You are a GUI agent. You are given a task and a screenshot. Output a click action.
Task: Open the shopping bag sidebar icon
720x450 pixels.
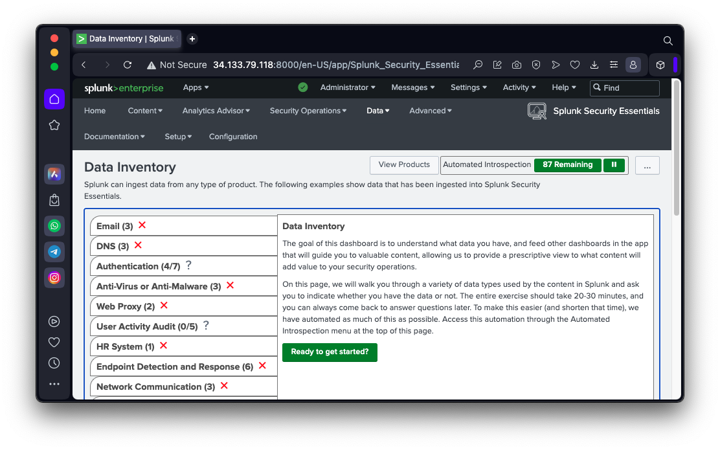[x=54, y=200]
